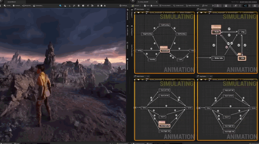259x144 pixels.
Task: Select the StandUp state node
Action: 152,60
